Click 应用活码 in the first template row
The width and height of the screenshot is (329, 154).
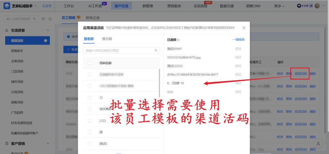301,74
